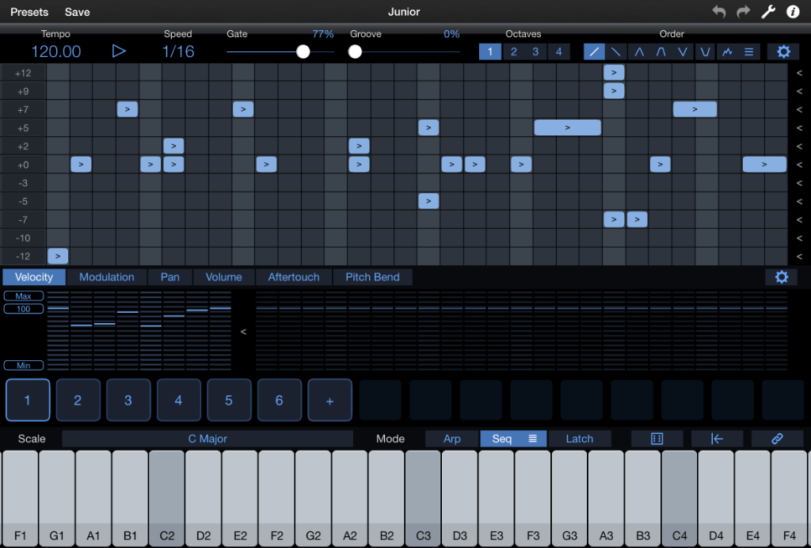Click the arrow at end of +9 row
This screenshot has width=811, height=548.
pyautogui.click(x=799, y=92)
